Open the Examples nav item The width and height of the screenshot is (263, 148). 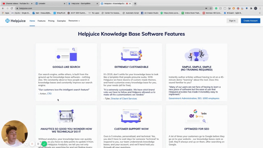[x=61, y=21]
